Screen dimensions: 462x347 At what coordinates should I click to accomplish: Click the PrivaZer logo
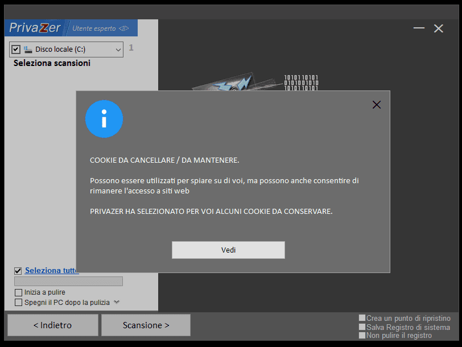35,28
